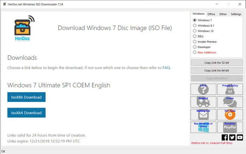The width and height of the screenshot is (246, 154).
Task: Switch to the Windows tab
Action: click(x=198, y=14)
